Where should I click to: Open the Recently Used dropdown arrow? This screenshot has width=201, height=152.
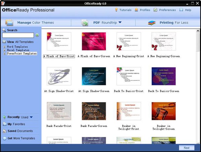[x=31, y=117]
